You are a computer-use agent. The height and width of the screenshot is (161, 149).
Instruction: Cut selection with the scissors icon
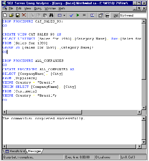pyautogui.click(x=32, y=15)
